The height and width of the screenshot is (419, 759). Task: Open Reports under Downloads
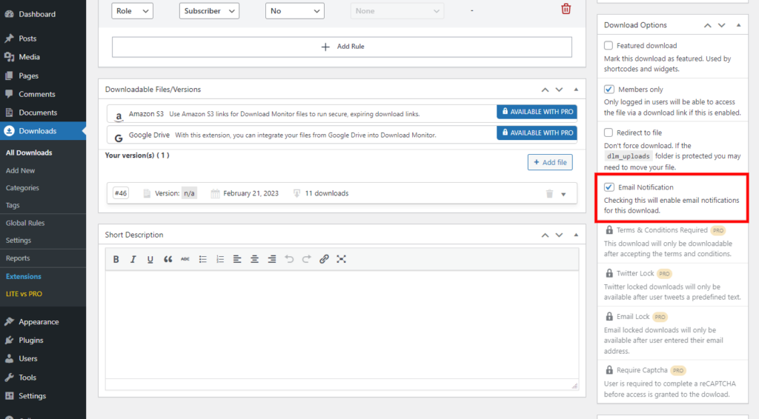point(18,258)
